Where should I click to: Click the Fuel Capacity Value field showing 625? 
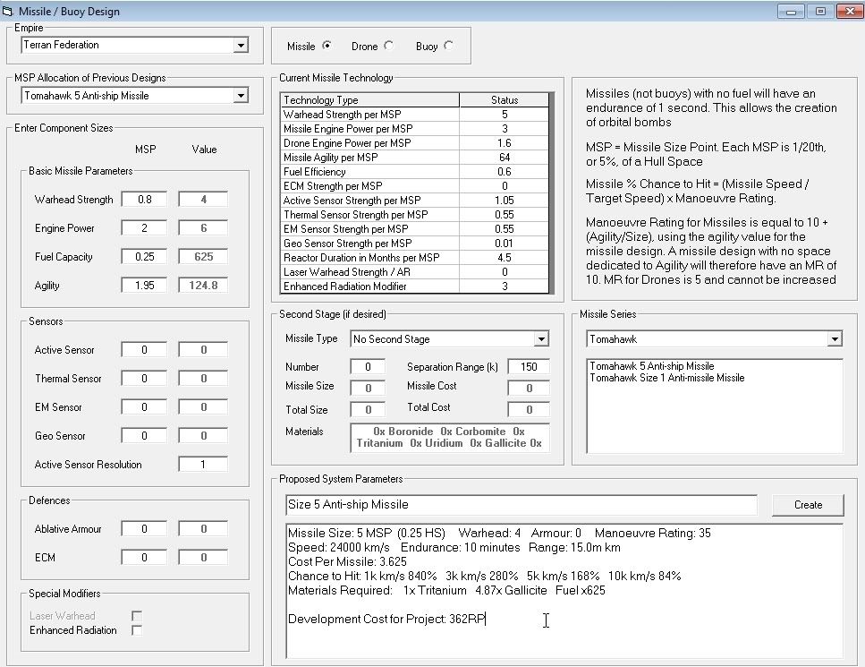point(203,257)
